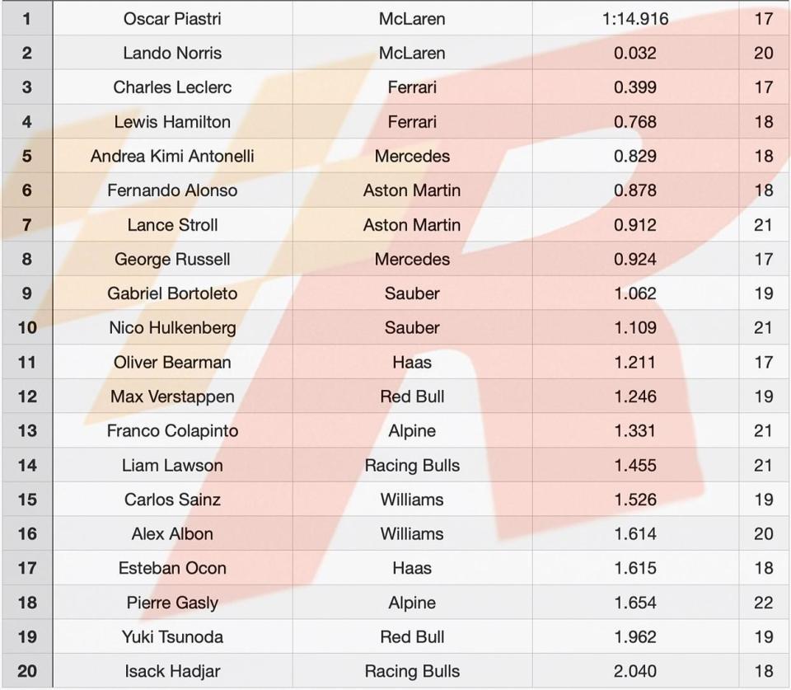Select Carlos Sainz's 1.526 gap cell
The image size is (791, 690).
click(635, 500)
